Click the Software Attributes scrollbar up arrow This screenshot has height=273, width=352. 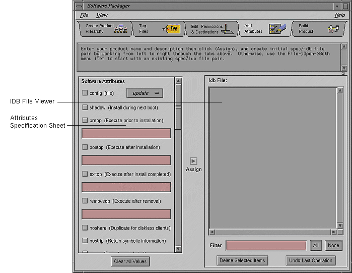(x=178, y=81)
